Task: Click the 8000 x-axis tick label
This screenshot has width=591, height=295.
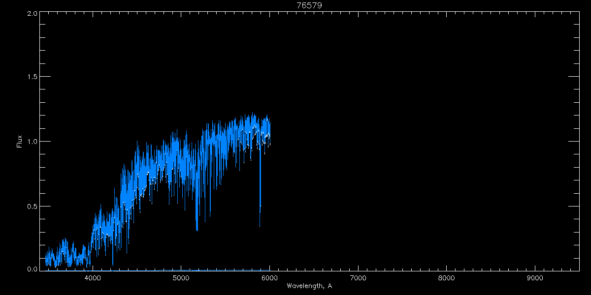Action: pyautogui.click(x=447, y=278)
